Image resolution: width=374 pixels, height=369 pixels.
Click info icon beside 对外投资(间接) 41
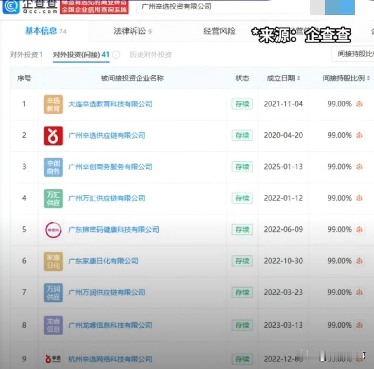coord(116,55)
